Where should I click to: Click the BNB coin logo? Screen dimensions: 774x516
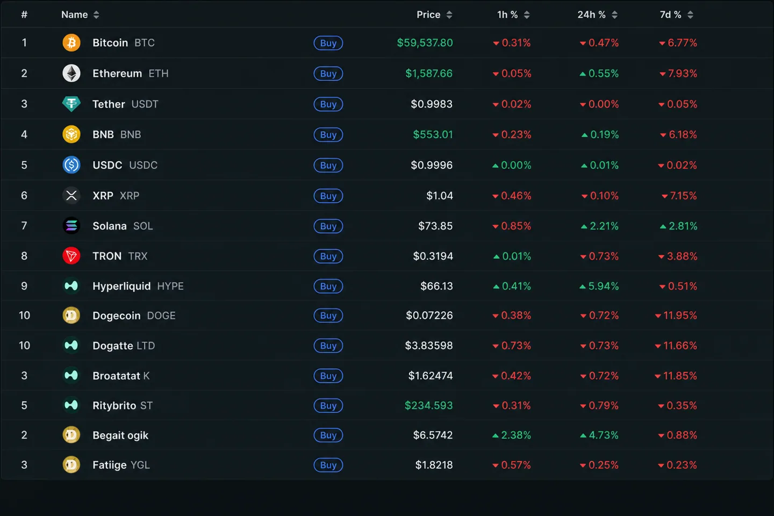point(71,134)
